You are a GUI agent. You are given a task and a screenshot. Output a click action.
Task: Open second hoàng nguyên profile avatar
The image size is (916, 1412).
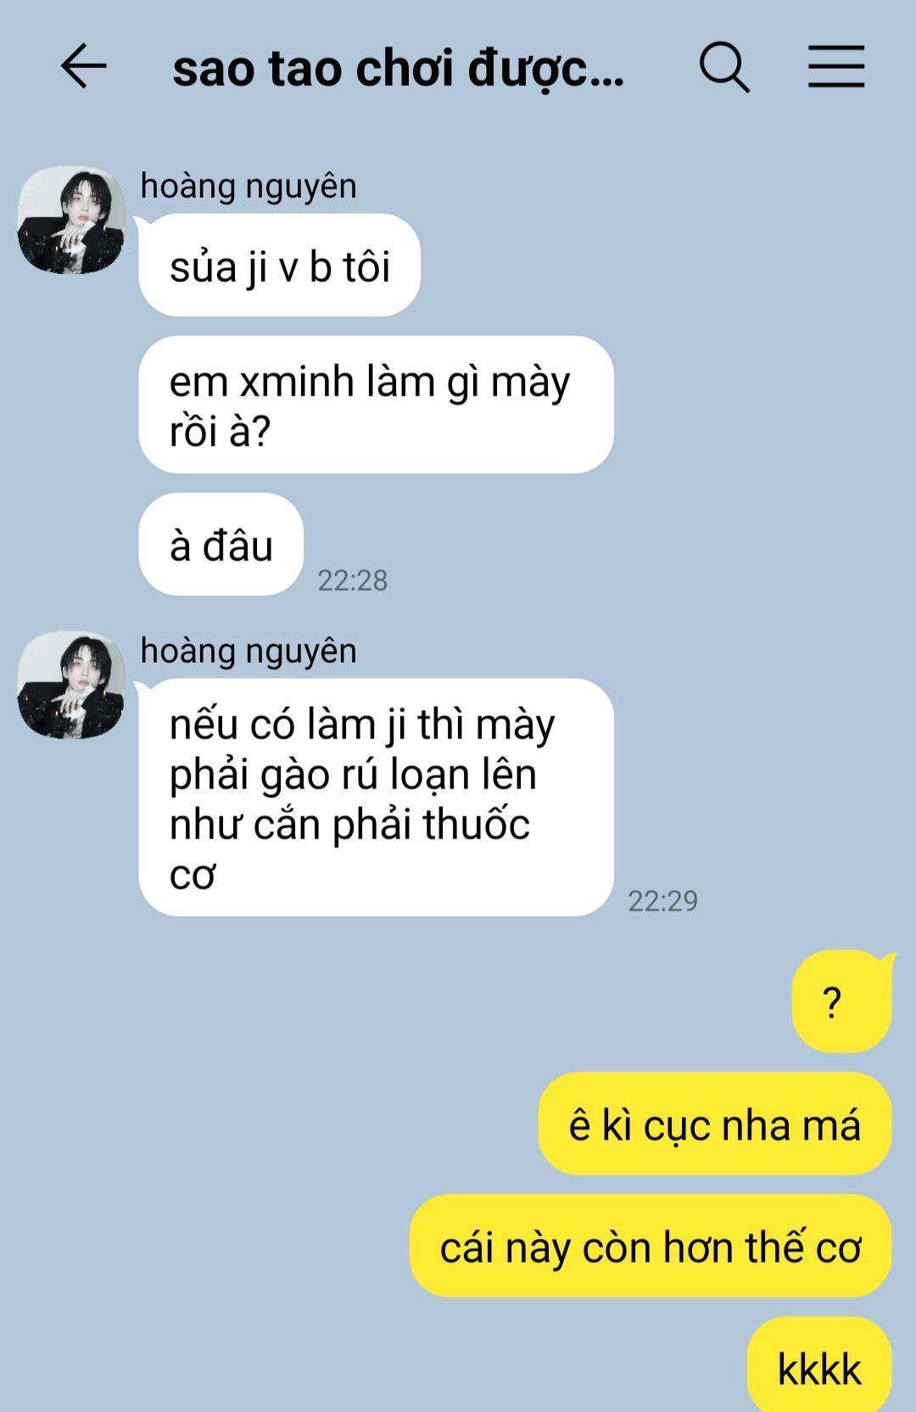71,685
